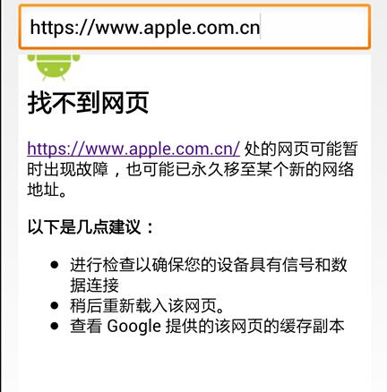The width and height of the screenshot is (387, 392).
Task: Click the bullet dot before 进行检查
Action: 55,265
